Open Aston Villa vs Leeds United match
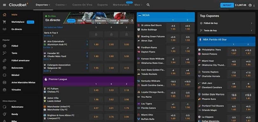 54,99
